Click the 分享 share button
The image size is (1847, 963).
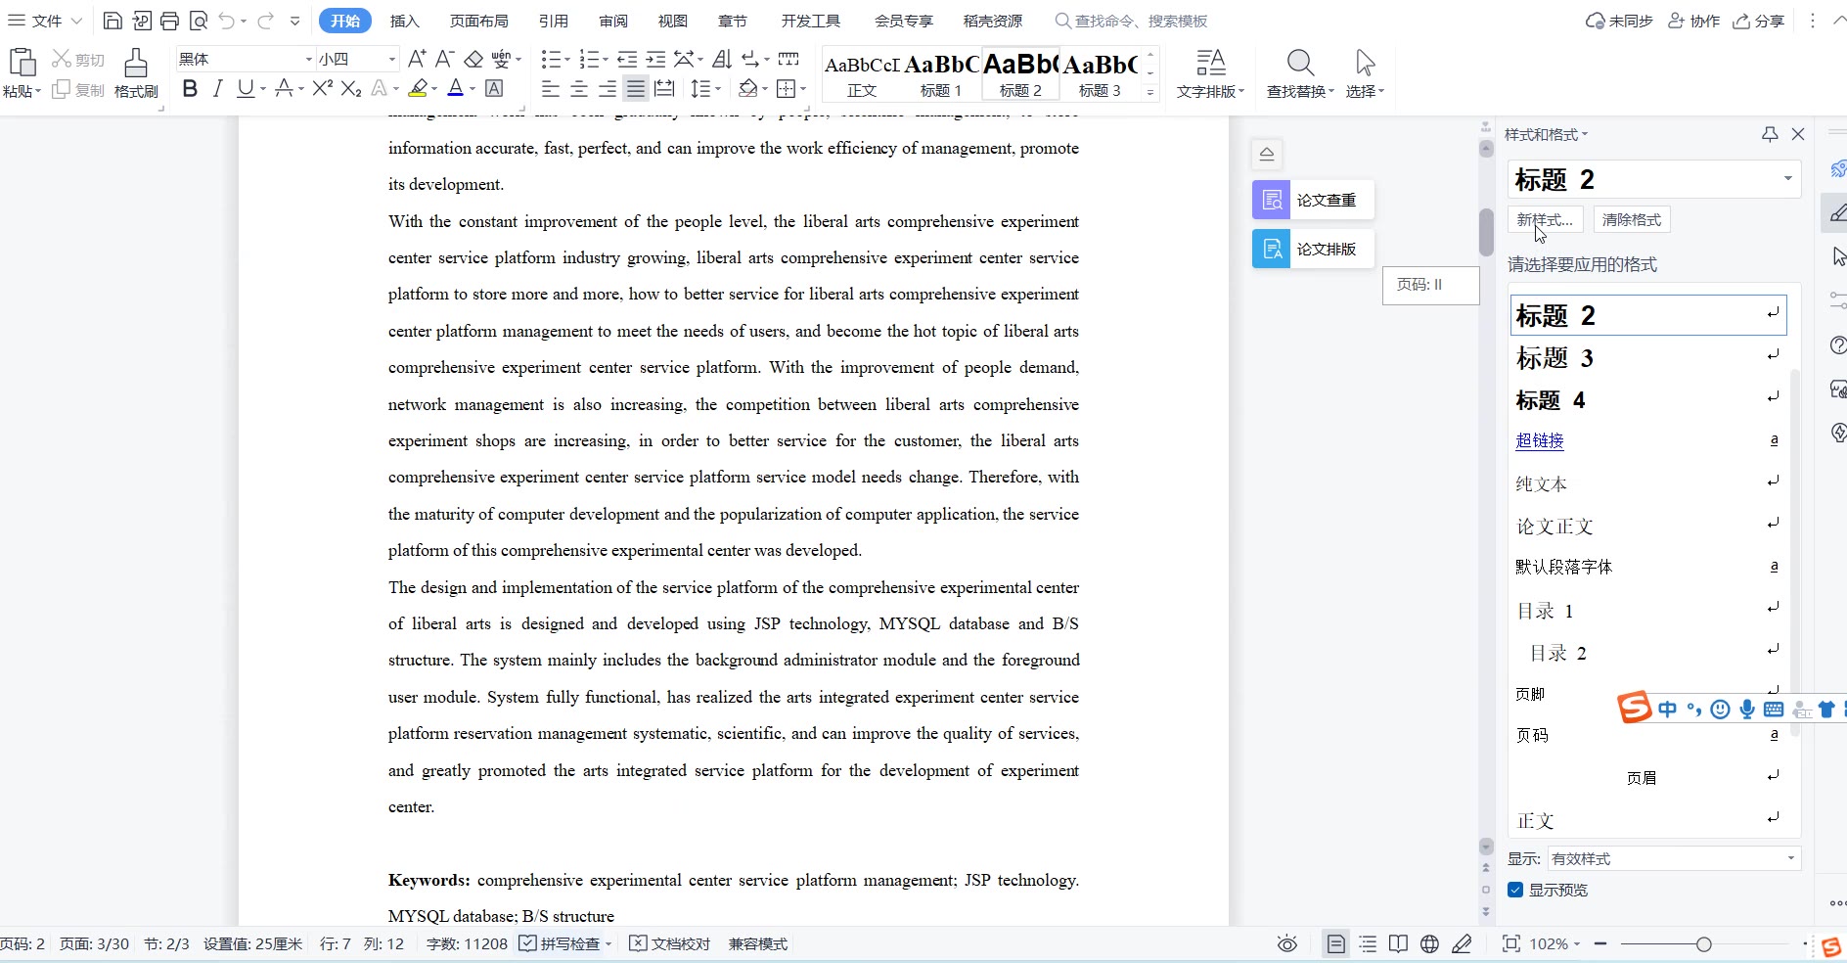tap(1759, 21)
